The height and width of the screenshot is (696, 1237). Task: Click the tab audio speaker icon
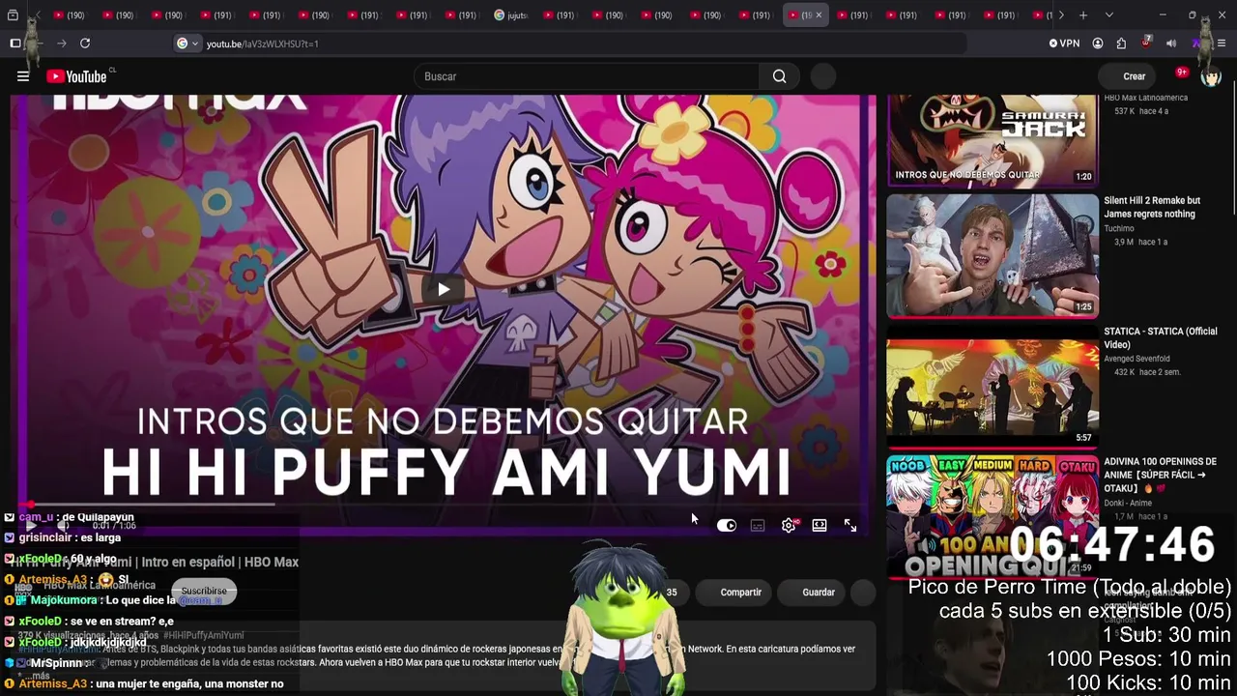pos(1171,43)
